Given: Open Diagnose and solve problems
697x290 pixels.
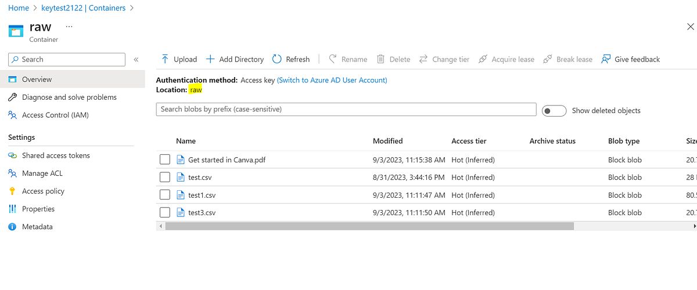Looking at the screenshot, I should 69,97.
